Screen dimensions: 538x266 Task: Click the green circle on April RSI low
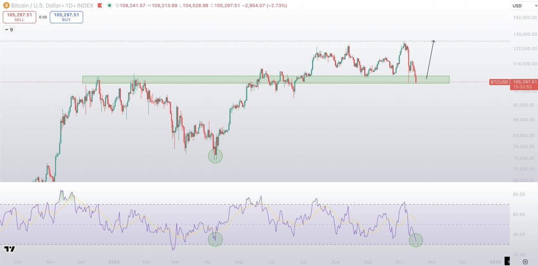(215, 239)
